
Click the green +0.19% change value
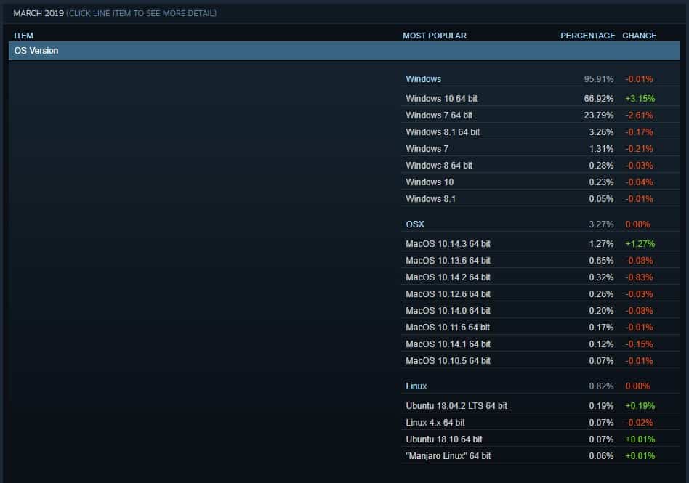click(x=640, y=406)
